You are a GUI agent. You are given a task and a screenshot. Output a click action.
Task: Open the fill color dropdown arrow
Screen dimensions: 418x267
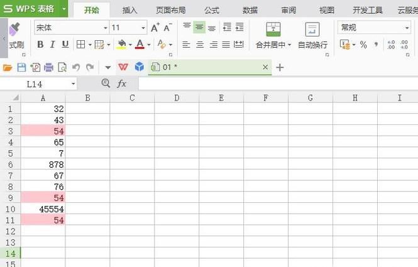(x=130, y=45)
